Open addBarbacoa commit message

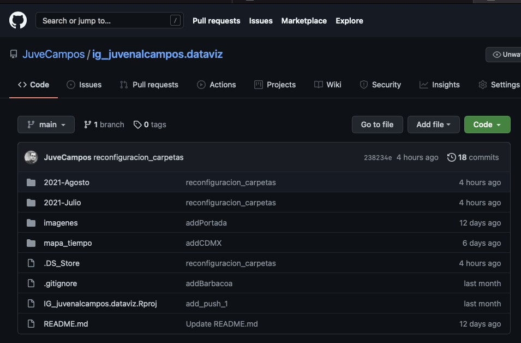[x=209, y=283]
